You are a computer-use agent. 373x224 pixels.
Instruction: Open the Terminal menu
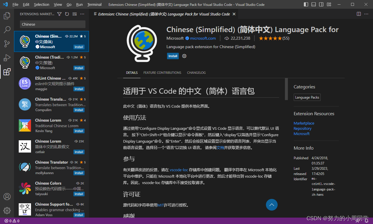(94, 4)
